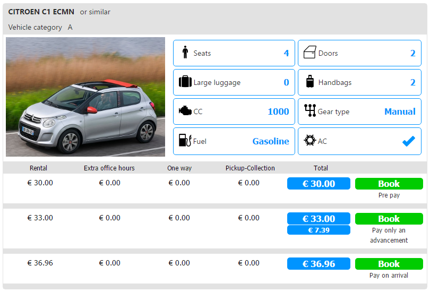The width and height of the screenshot is (430, 292).
Task: Click the €30.00 total price badge
Action: 319,183
